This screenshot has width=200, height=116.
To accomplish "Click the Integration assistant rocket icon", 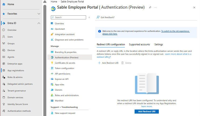I will [52, 34].
